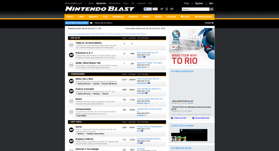The width and height of the screenshot is (279, 151).
Task: Open Ver as mensagens sem resposta link
Action: click(135, 34)
